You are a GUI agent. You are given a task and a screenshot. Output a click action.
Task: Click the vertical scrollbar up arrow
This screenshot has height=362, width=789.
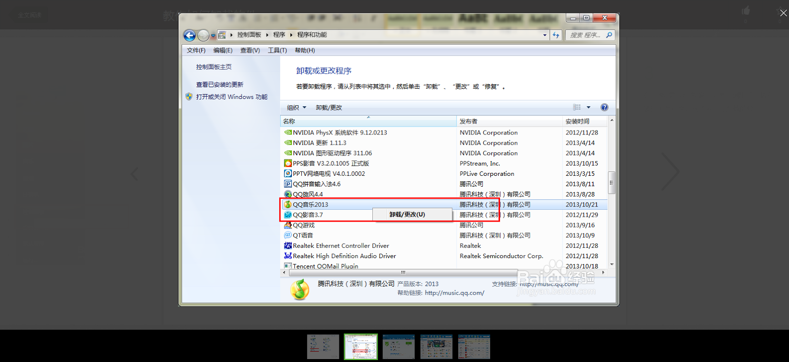coord(611,120)
